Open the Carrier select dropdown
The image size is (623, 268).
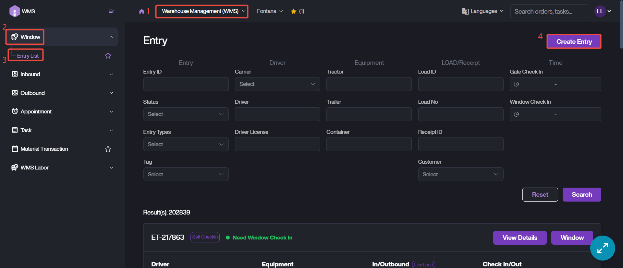tap(277, 84)
